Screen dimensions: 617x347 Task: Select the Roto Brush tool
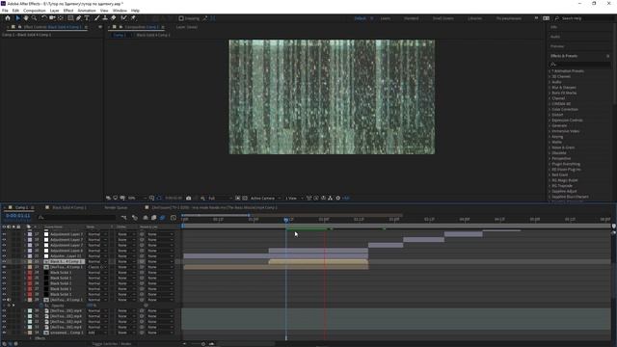tap(124, 18)
